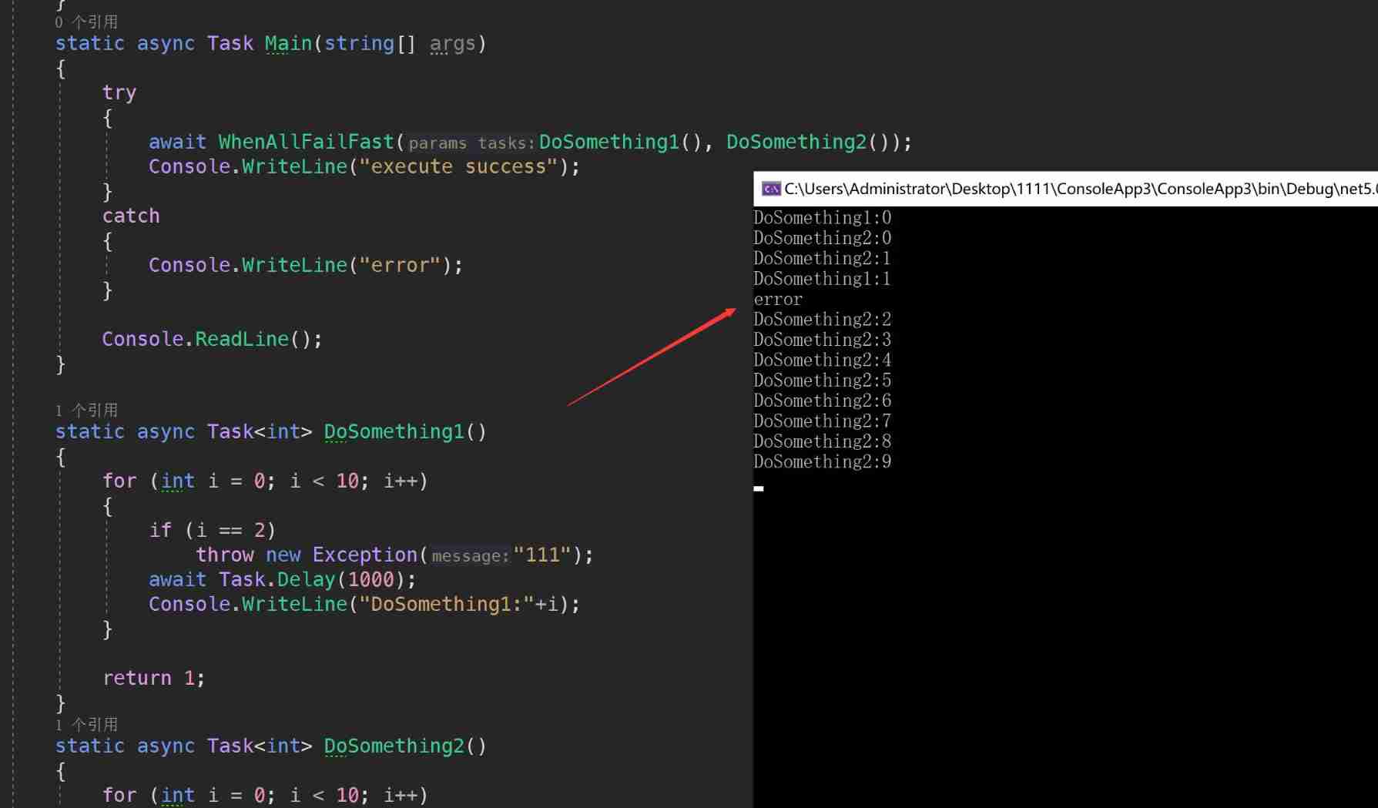
Task: Click the "DoSomething2:9" line in the console output
Action: pos(822,462)
